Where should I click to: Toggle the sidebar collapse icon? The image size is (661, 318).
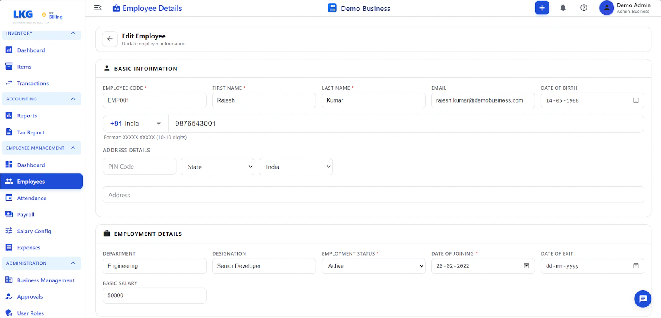tap(97, 8)
